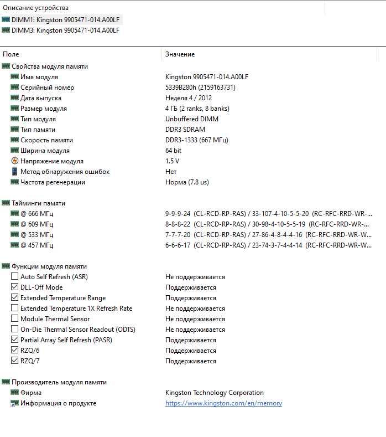Click icon beside Имя модуля
This screenshot has height=437, width=386.
point(14,76)
